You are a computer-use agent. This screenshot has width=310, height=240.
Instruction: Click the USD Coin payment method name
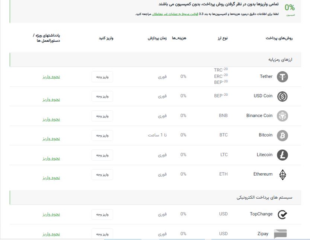click(x=263, y=96)
